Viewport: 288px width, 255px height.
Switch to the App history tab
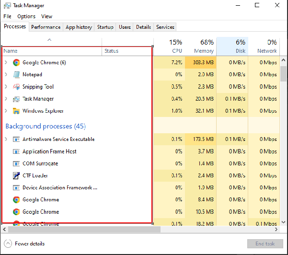click(79, 27)
